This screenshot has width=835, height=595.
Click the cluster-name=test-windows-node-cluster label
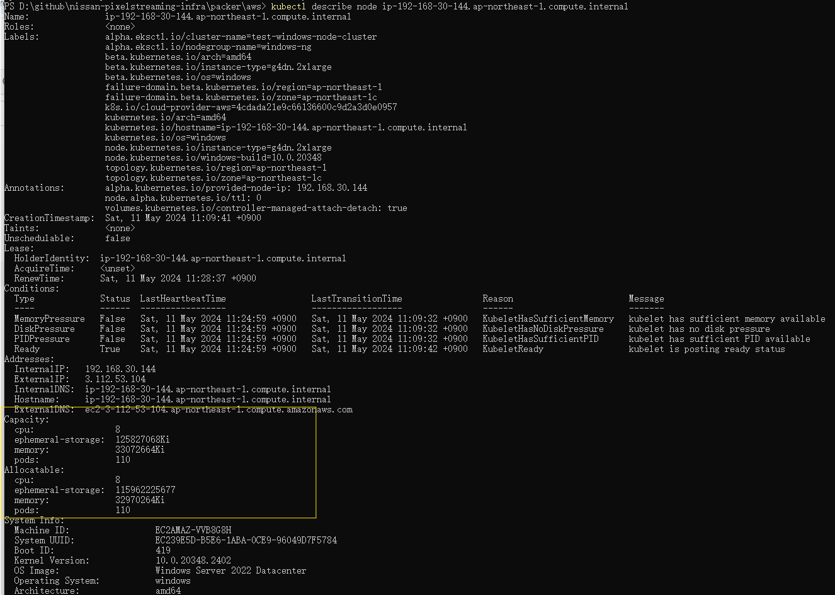click(x=241, y=37)
